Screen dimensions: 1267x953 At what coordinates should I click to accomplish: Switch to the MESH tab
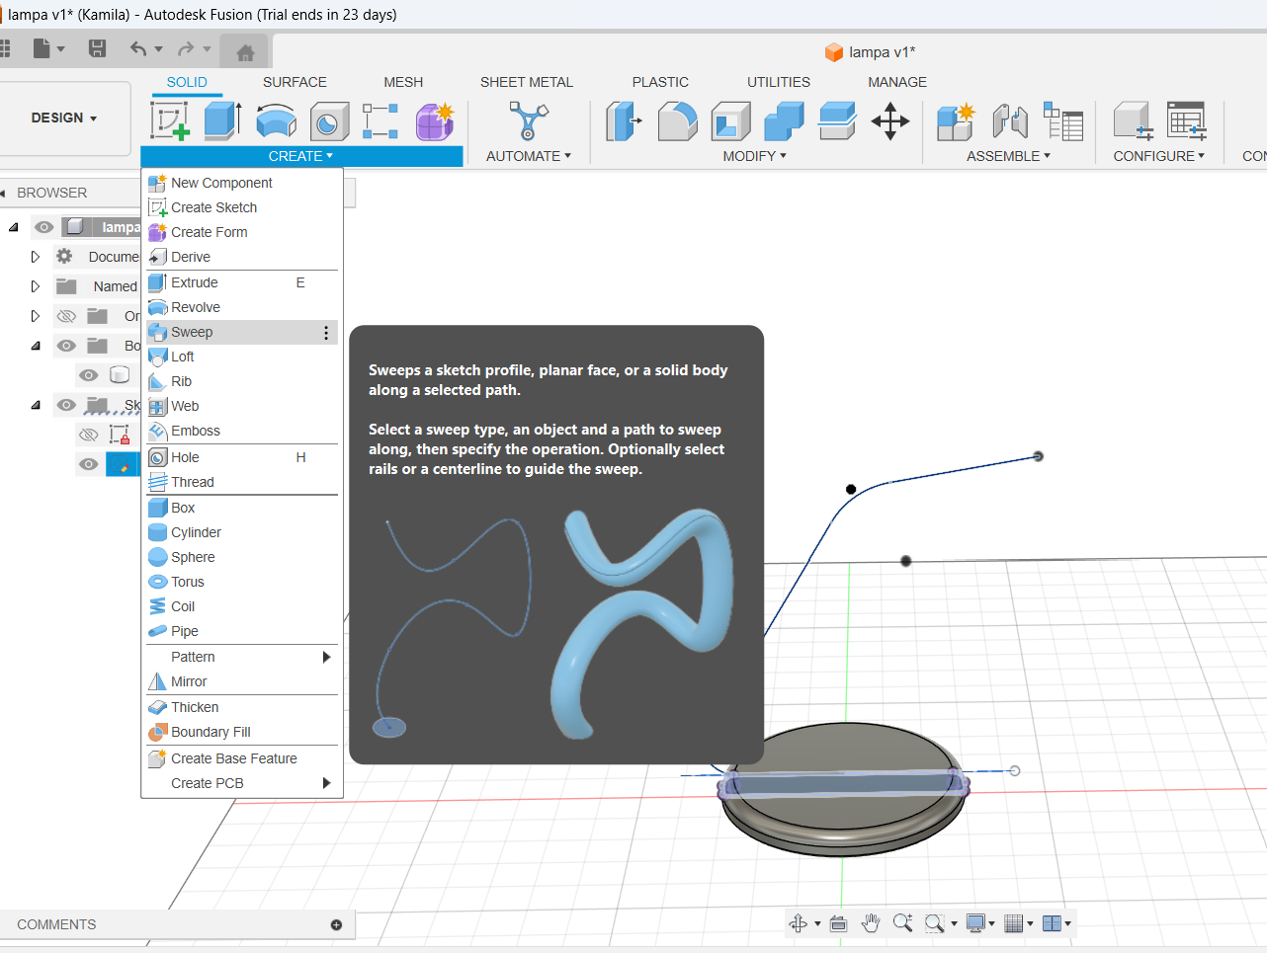coord(403,82)
